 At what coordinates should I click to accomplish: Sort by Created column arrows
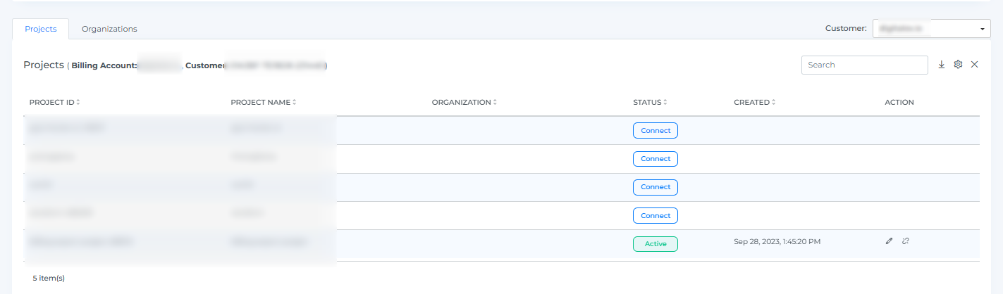773,102
